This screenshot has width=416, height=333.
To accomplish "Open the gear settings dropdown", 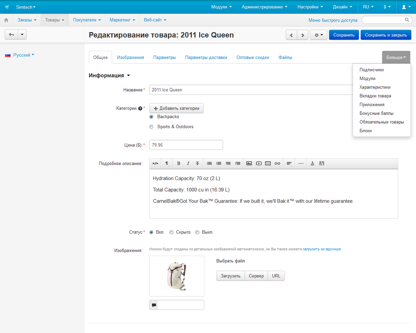I will pyautogui.click(x=318, y=35).
